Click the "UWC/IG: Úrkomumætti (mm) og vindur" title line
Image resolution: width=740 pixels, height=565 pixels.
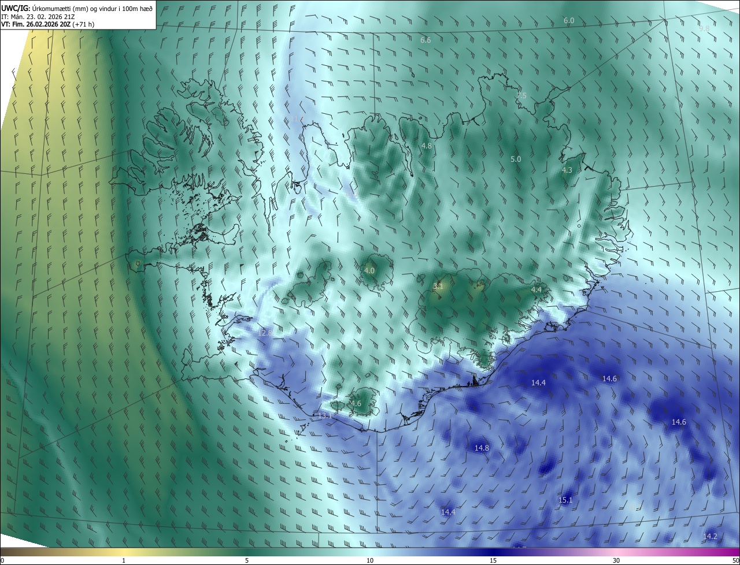pos(77,8)
